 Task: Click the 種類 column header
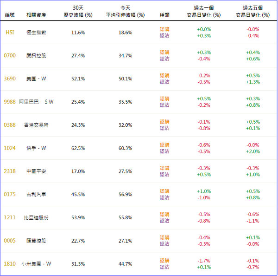164,15
